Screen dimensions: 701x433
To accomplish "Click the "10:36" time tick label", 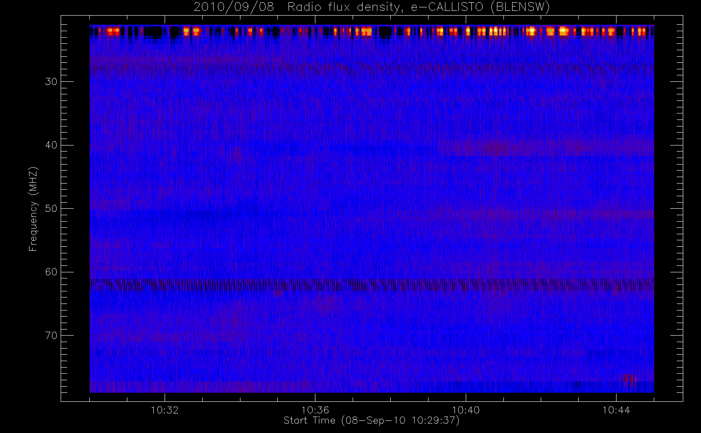I will tap(315, 410).
